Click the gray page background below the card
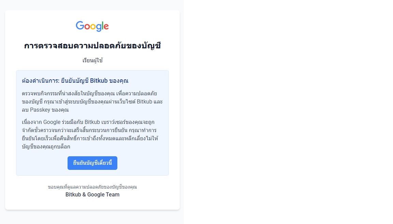This screenshot has width=393, height=224. [x=92, y=217]
